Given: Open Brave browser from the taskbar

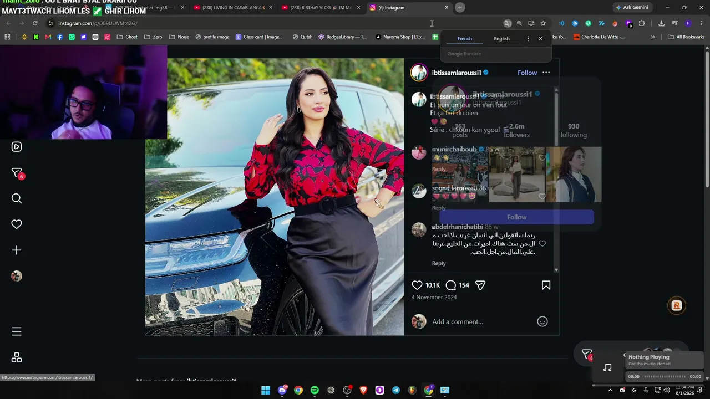Looking at the screenshot, I should [x=363, y=390].
